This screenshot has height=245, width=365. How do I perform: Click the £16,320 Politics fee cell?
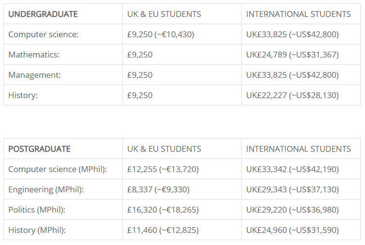163,210
